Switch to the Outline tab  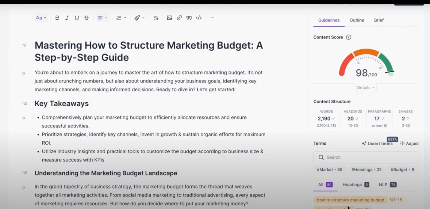[x=357, y=20]
